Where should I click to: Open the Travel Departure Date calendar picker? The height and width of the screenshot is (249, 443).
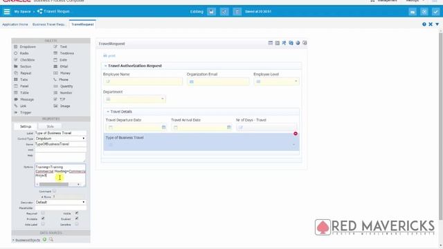pyautogui.click(x=163, y=127)
